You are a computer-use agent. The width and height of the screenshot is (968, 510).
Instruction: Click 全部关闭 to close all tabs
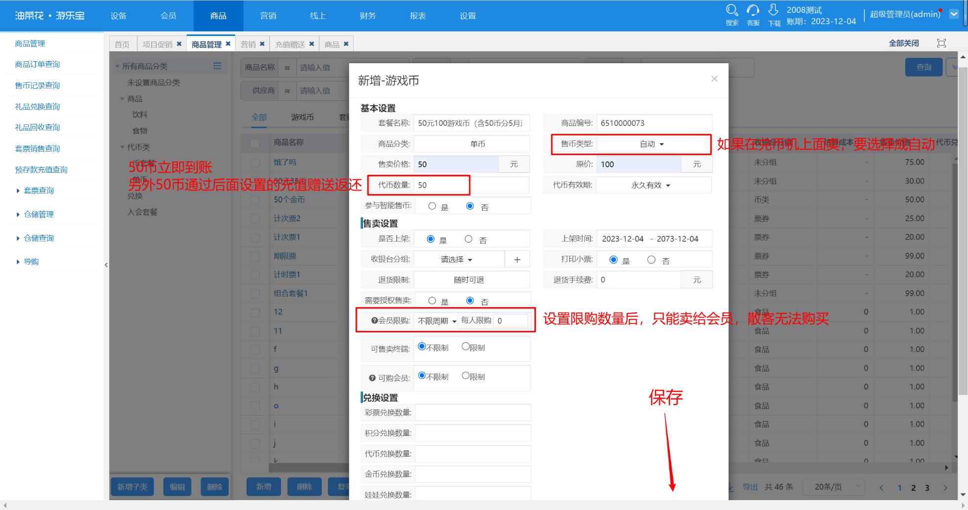tap(904, 43)
